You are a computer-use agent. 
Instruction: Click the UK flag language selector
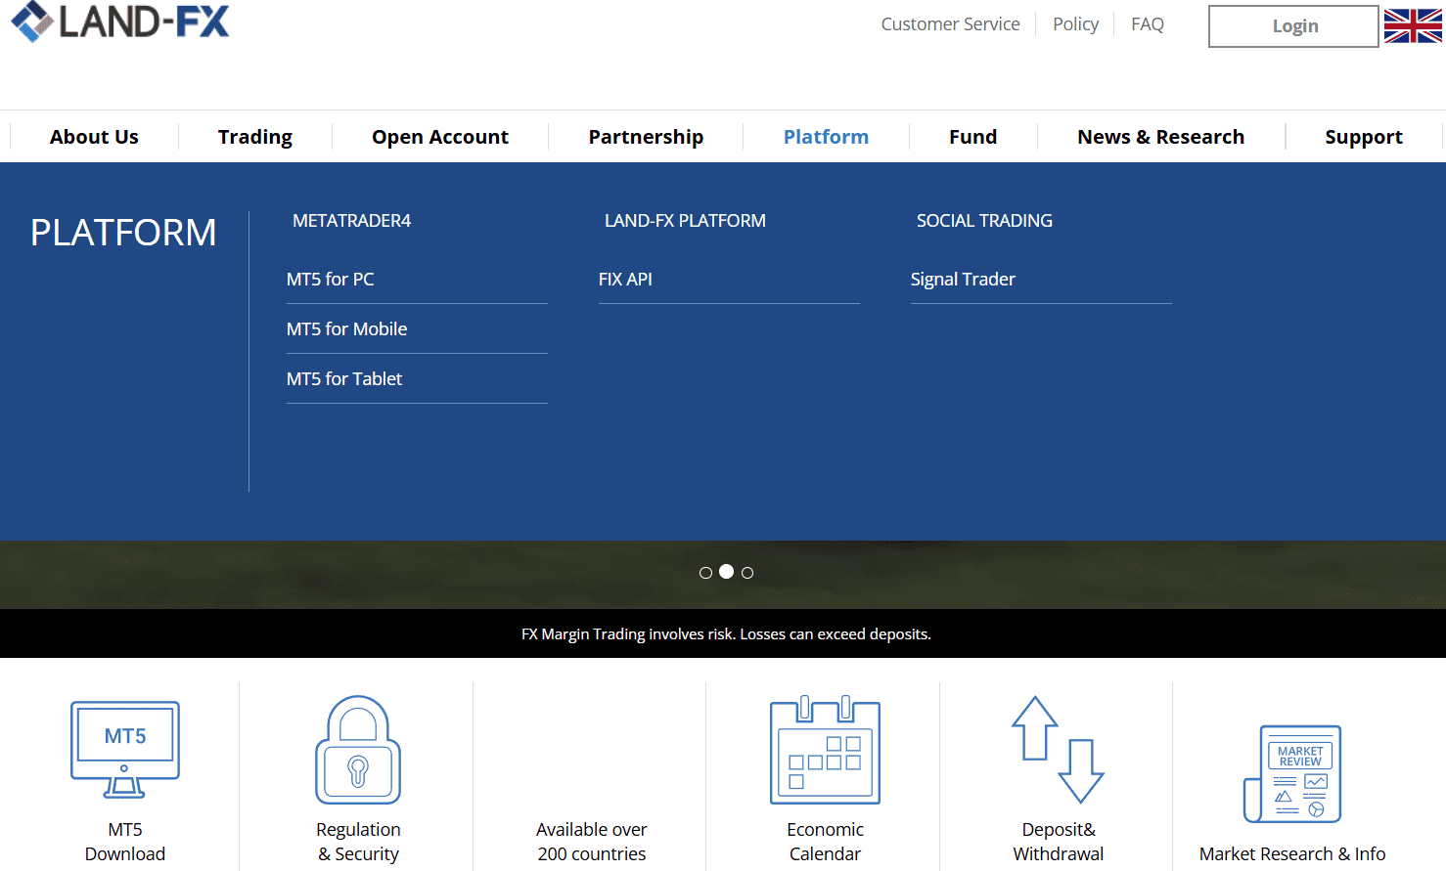[x=1413, y=25]
